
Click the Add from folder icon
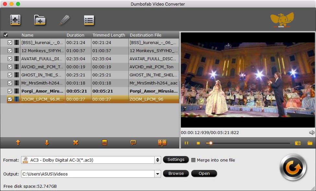40,20
